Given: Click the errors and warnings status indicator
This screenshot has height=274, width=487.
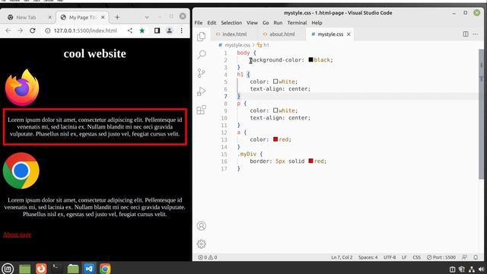Looking at the screenshot, I should point(208,257).
